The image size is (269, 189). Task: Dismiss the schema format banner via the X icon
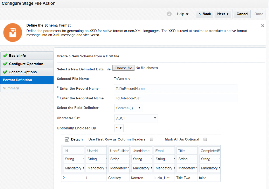click(x=262, y=26)
